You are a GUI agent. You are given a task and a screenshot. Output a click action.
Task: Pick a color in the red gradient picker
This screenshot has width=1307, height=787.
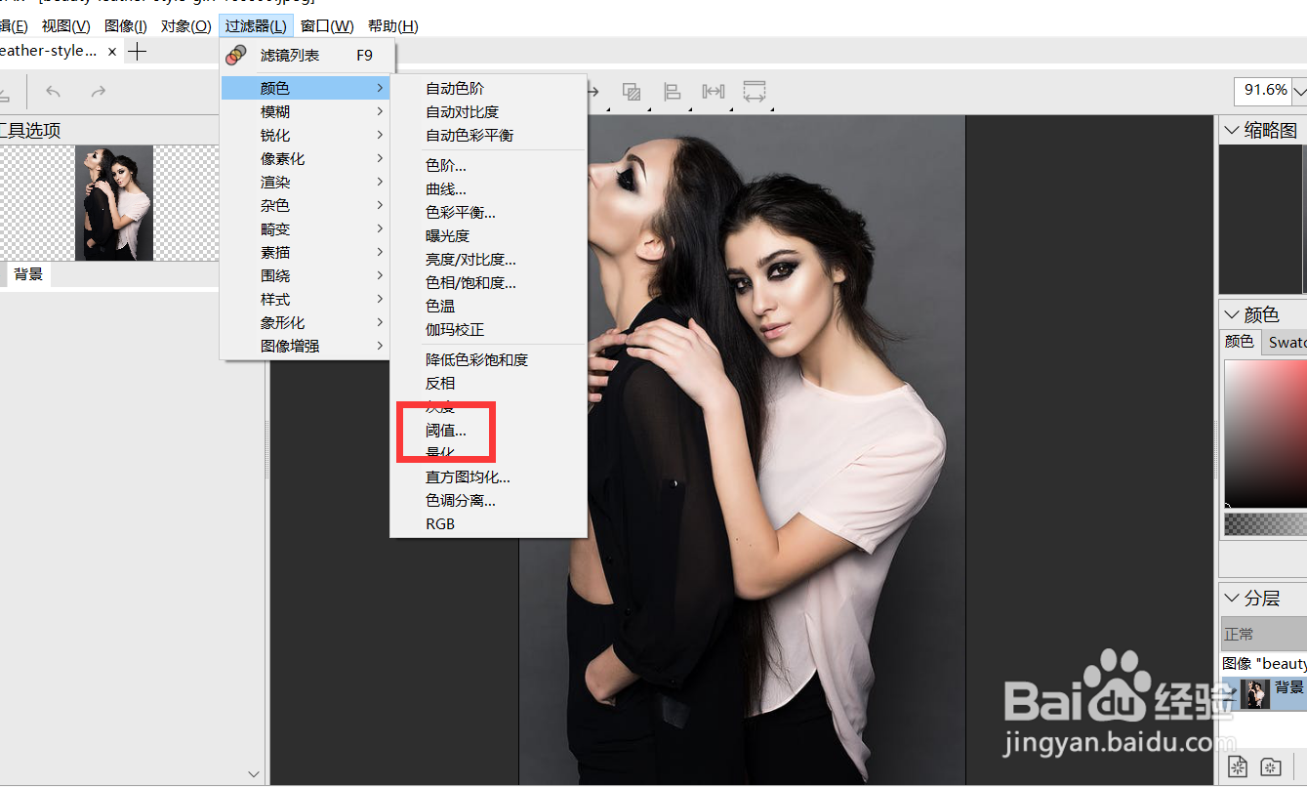(x=1266, y=434)
